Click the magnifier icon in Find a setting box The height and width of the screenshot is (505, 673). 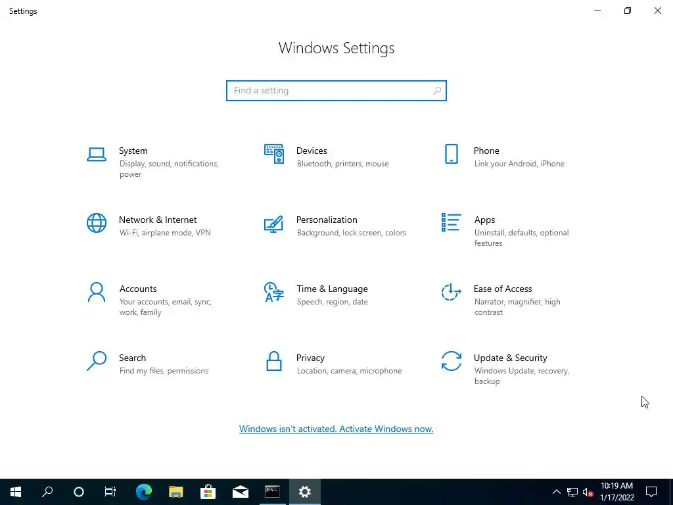[x=437, y=91]
